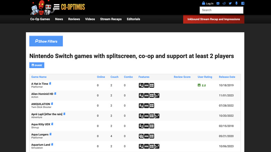Sort by the Review Score column
The image size is (271, 152).
point(182,77)
